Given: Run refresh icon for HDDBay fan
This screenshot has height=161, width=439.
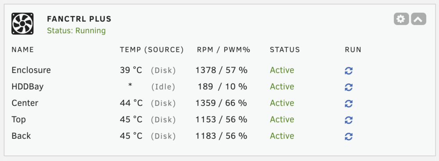Looking at the screenshot, I should 349,87.
